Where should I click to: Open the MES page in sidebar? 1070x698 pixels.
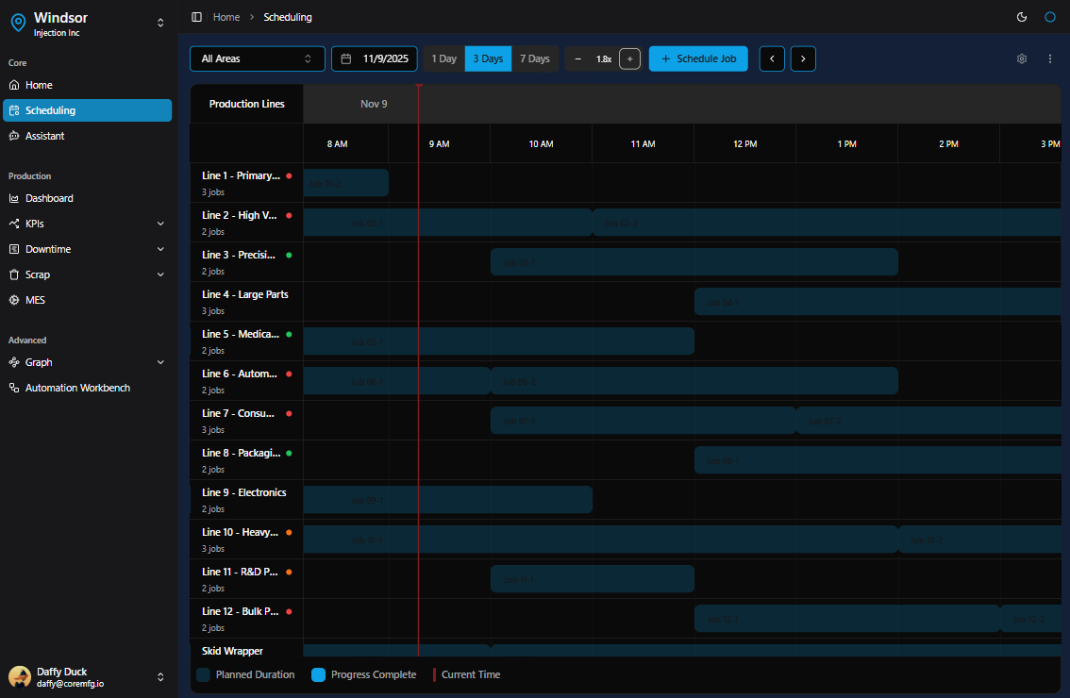(35, 300)
